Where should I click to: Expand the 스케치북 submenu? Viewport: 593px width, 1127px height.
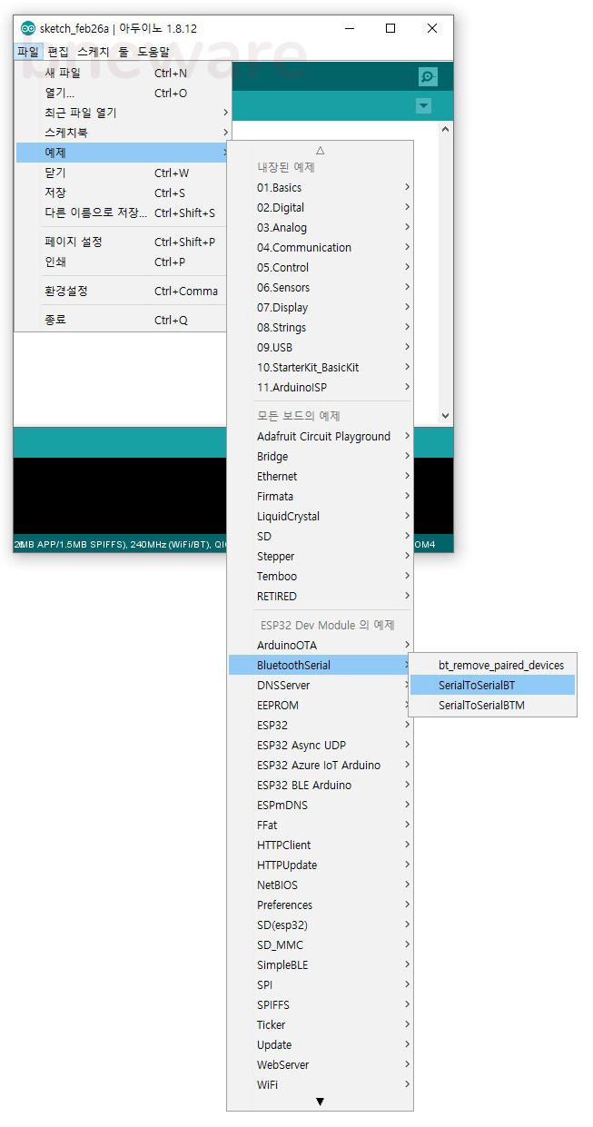click(122, 133)
